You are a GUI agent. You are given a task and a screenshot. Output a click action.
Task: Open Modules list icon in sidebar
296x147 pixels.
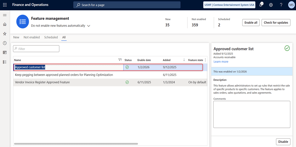click(5, 62)
